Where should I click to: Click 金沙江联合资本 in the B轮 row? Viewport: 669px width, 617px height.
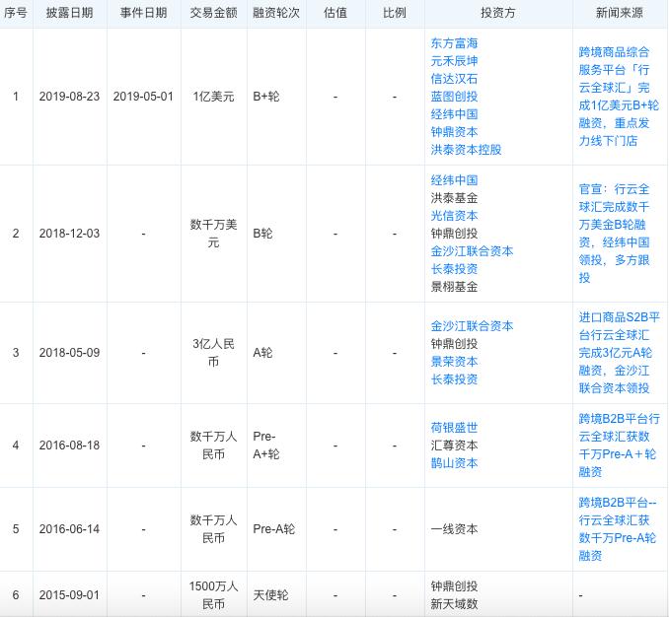[x=472, y=251]
